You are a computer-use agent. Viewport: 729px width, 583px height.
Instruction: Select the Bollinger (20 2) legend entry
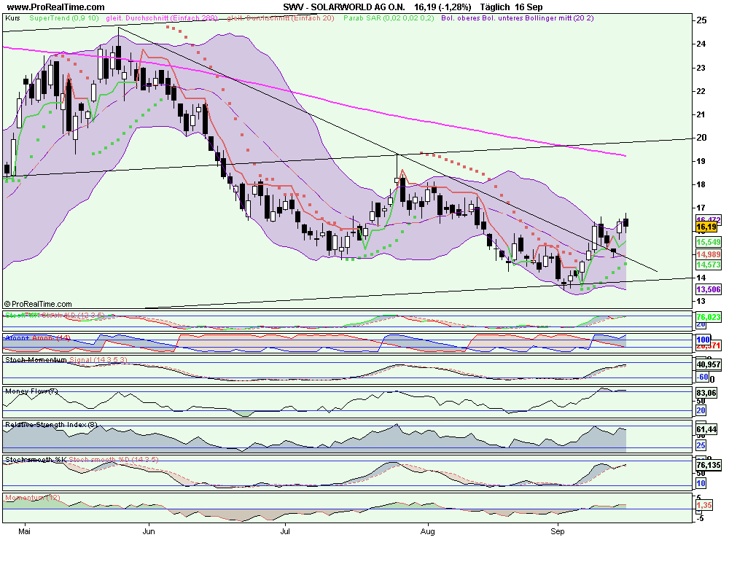518,18
